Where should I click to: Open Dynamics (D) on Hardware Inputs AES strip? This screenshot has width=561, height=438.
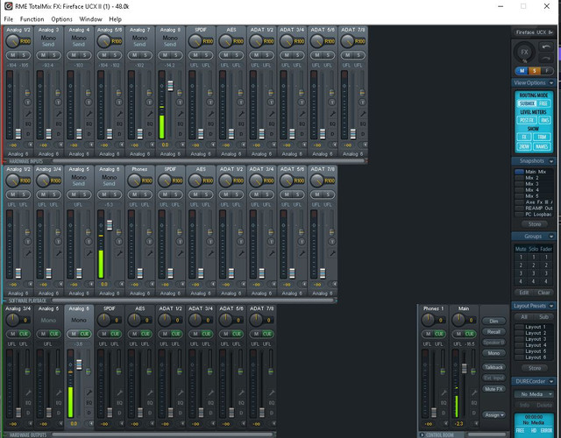click(241, 134)
